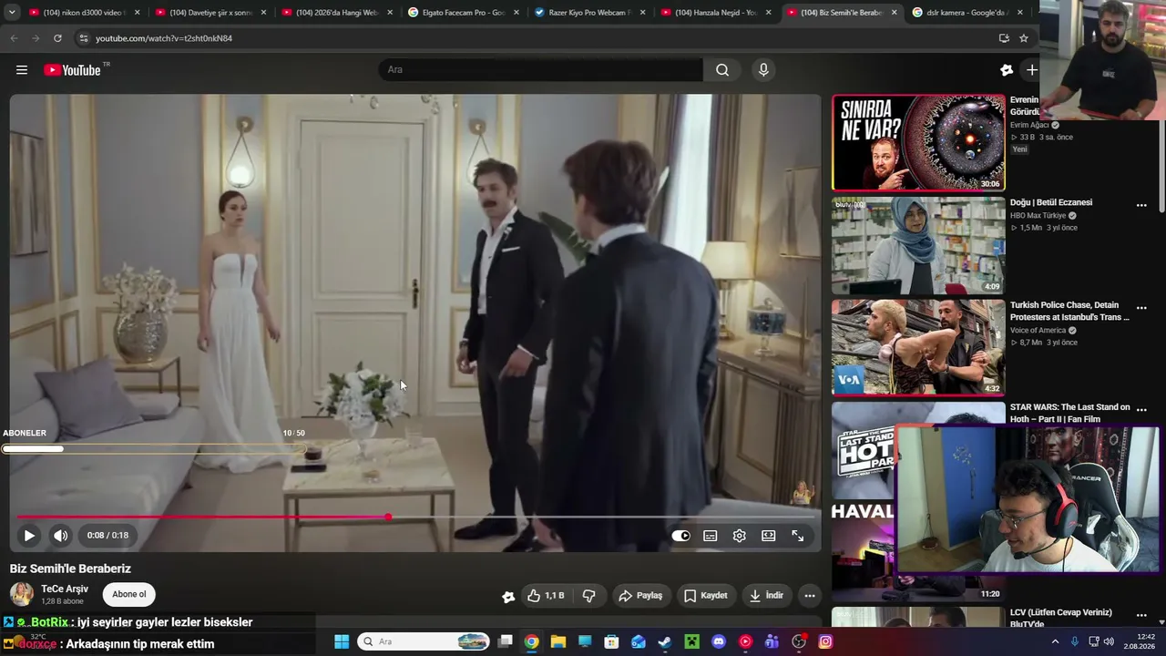Open the Windows Start menu
Image resolution: width=1166 pixels, height=656 pixels.
pyautogui.click(x=342, y=641)
